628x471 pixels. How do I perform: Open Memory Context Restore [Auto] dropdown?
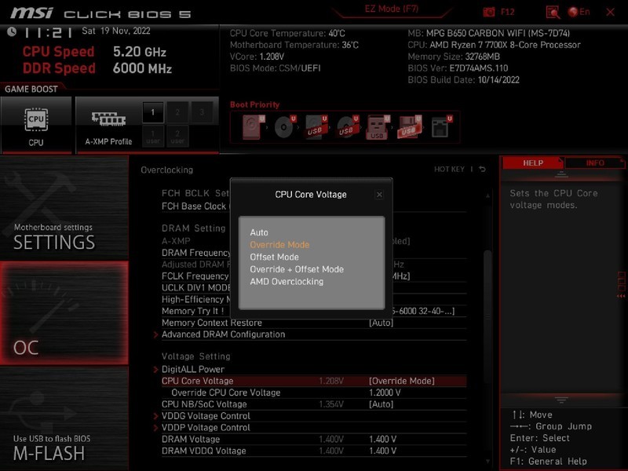tap(382, 323)
